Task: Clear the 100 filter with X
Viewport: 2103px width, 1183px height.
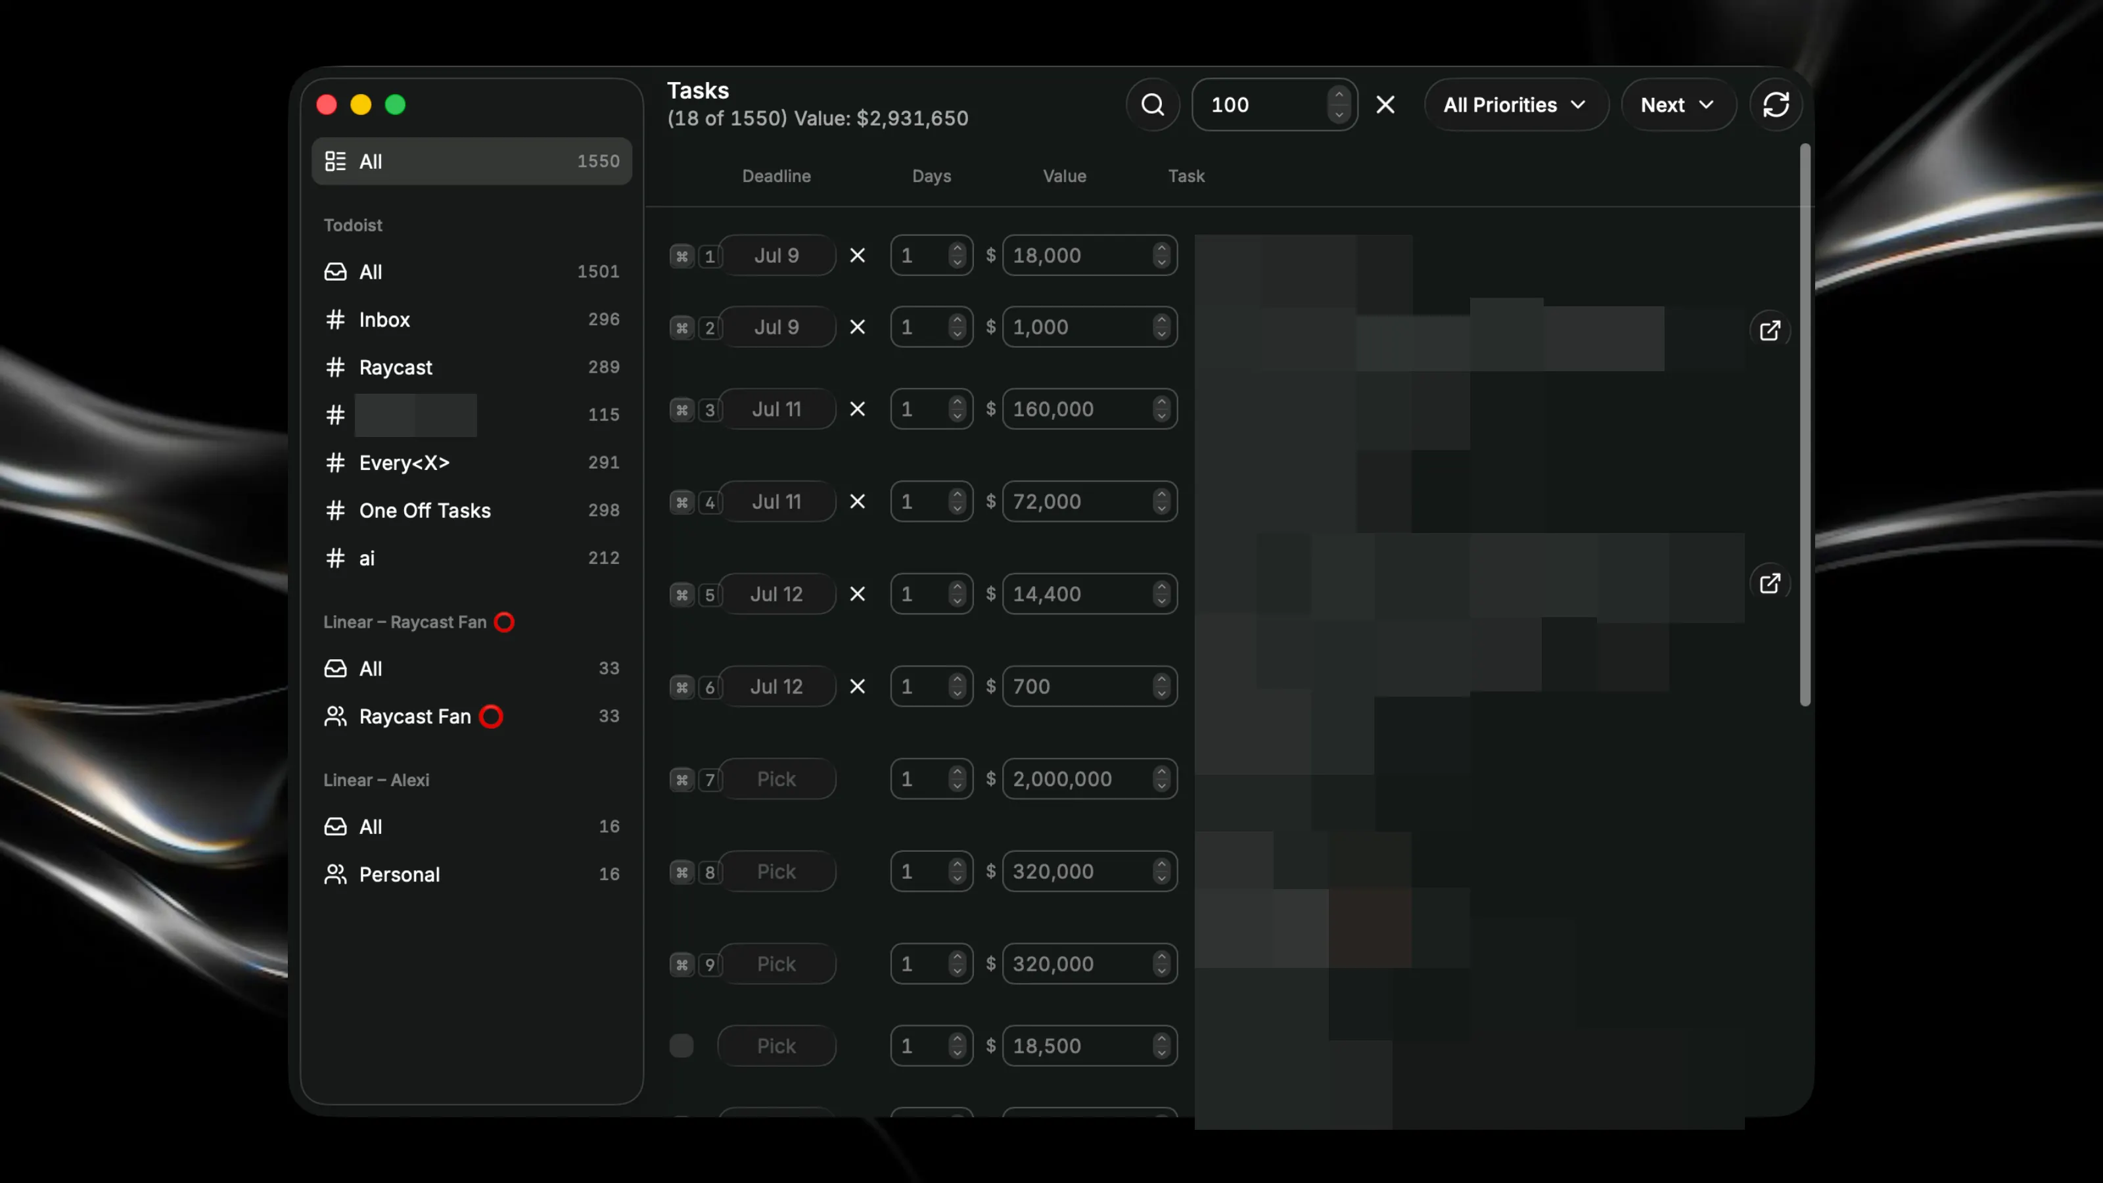Action: pos(1385,104)
